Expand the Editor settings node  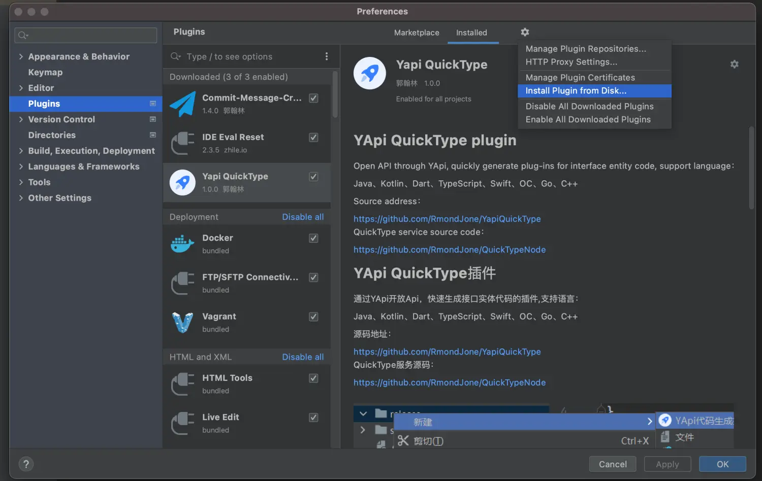pos(21,88)
